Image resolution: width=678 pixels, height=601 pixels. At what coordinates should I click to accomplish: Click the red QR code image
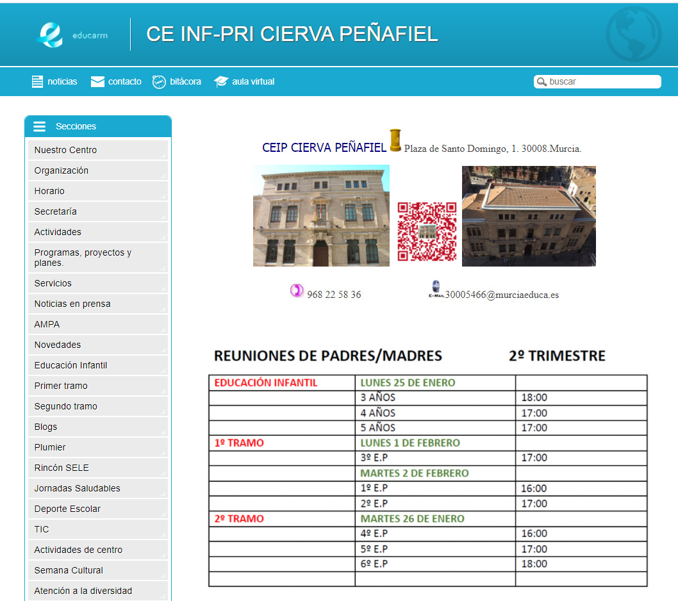427,231
